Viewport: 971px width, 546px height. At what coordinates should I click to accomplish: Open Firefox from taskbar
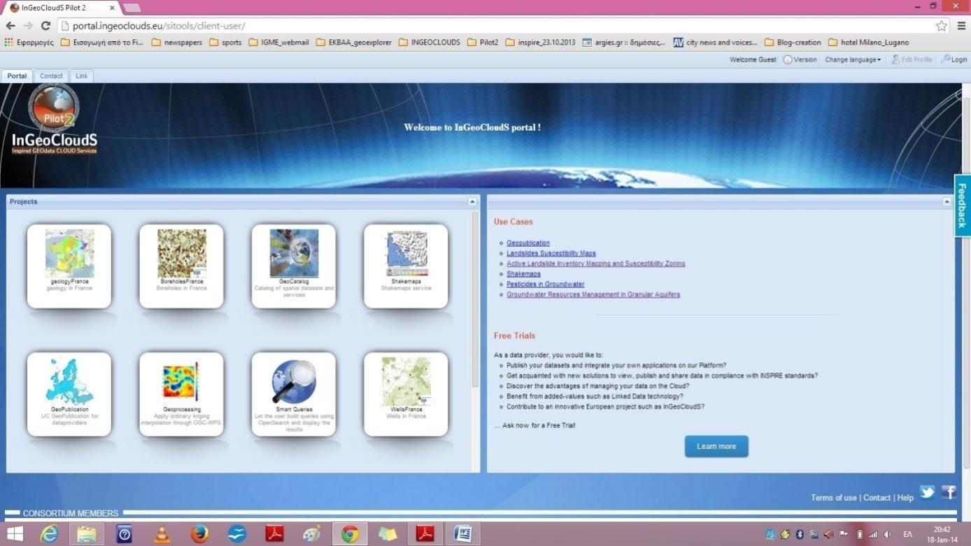199,534
